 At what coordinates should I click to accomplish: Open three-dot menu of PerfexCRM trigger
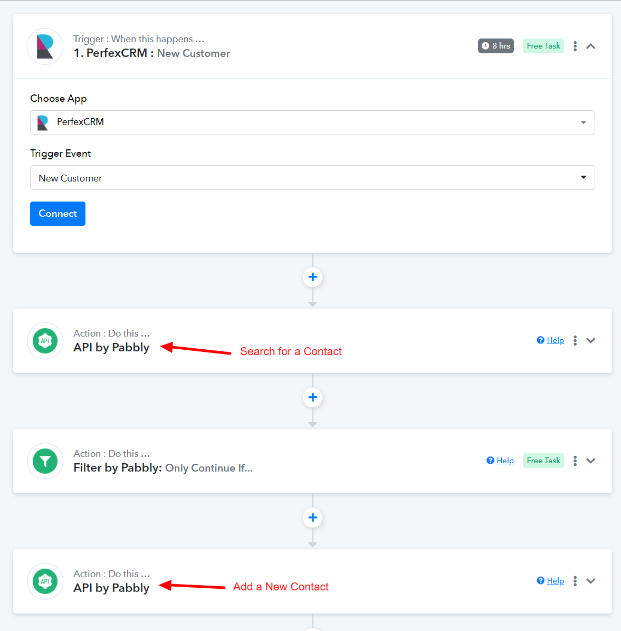(575, 46)
